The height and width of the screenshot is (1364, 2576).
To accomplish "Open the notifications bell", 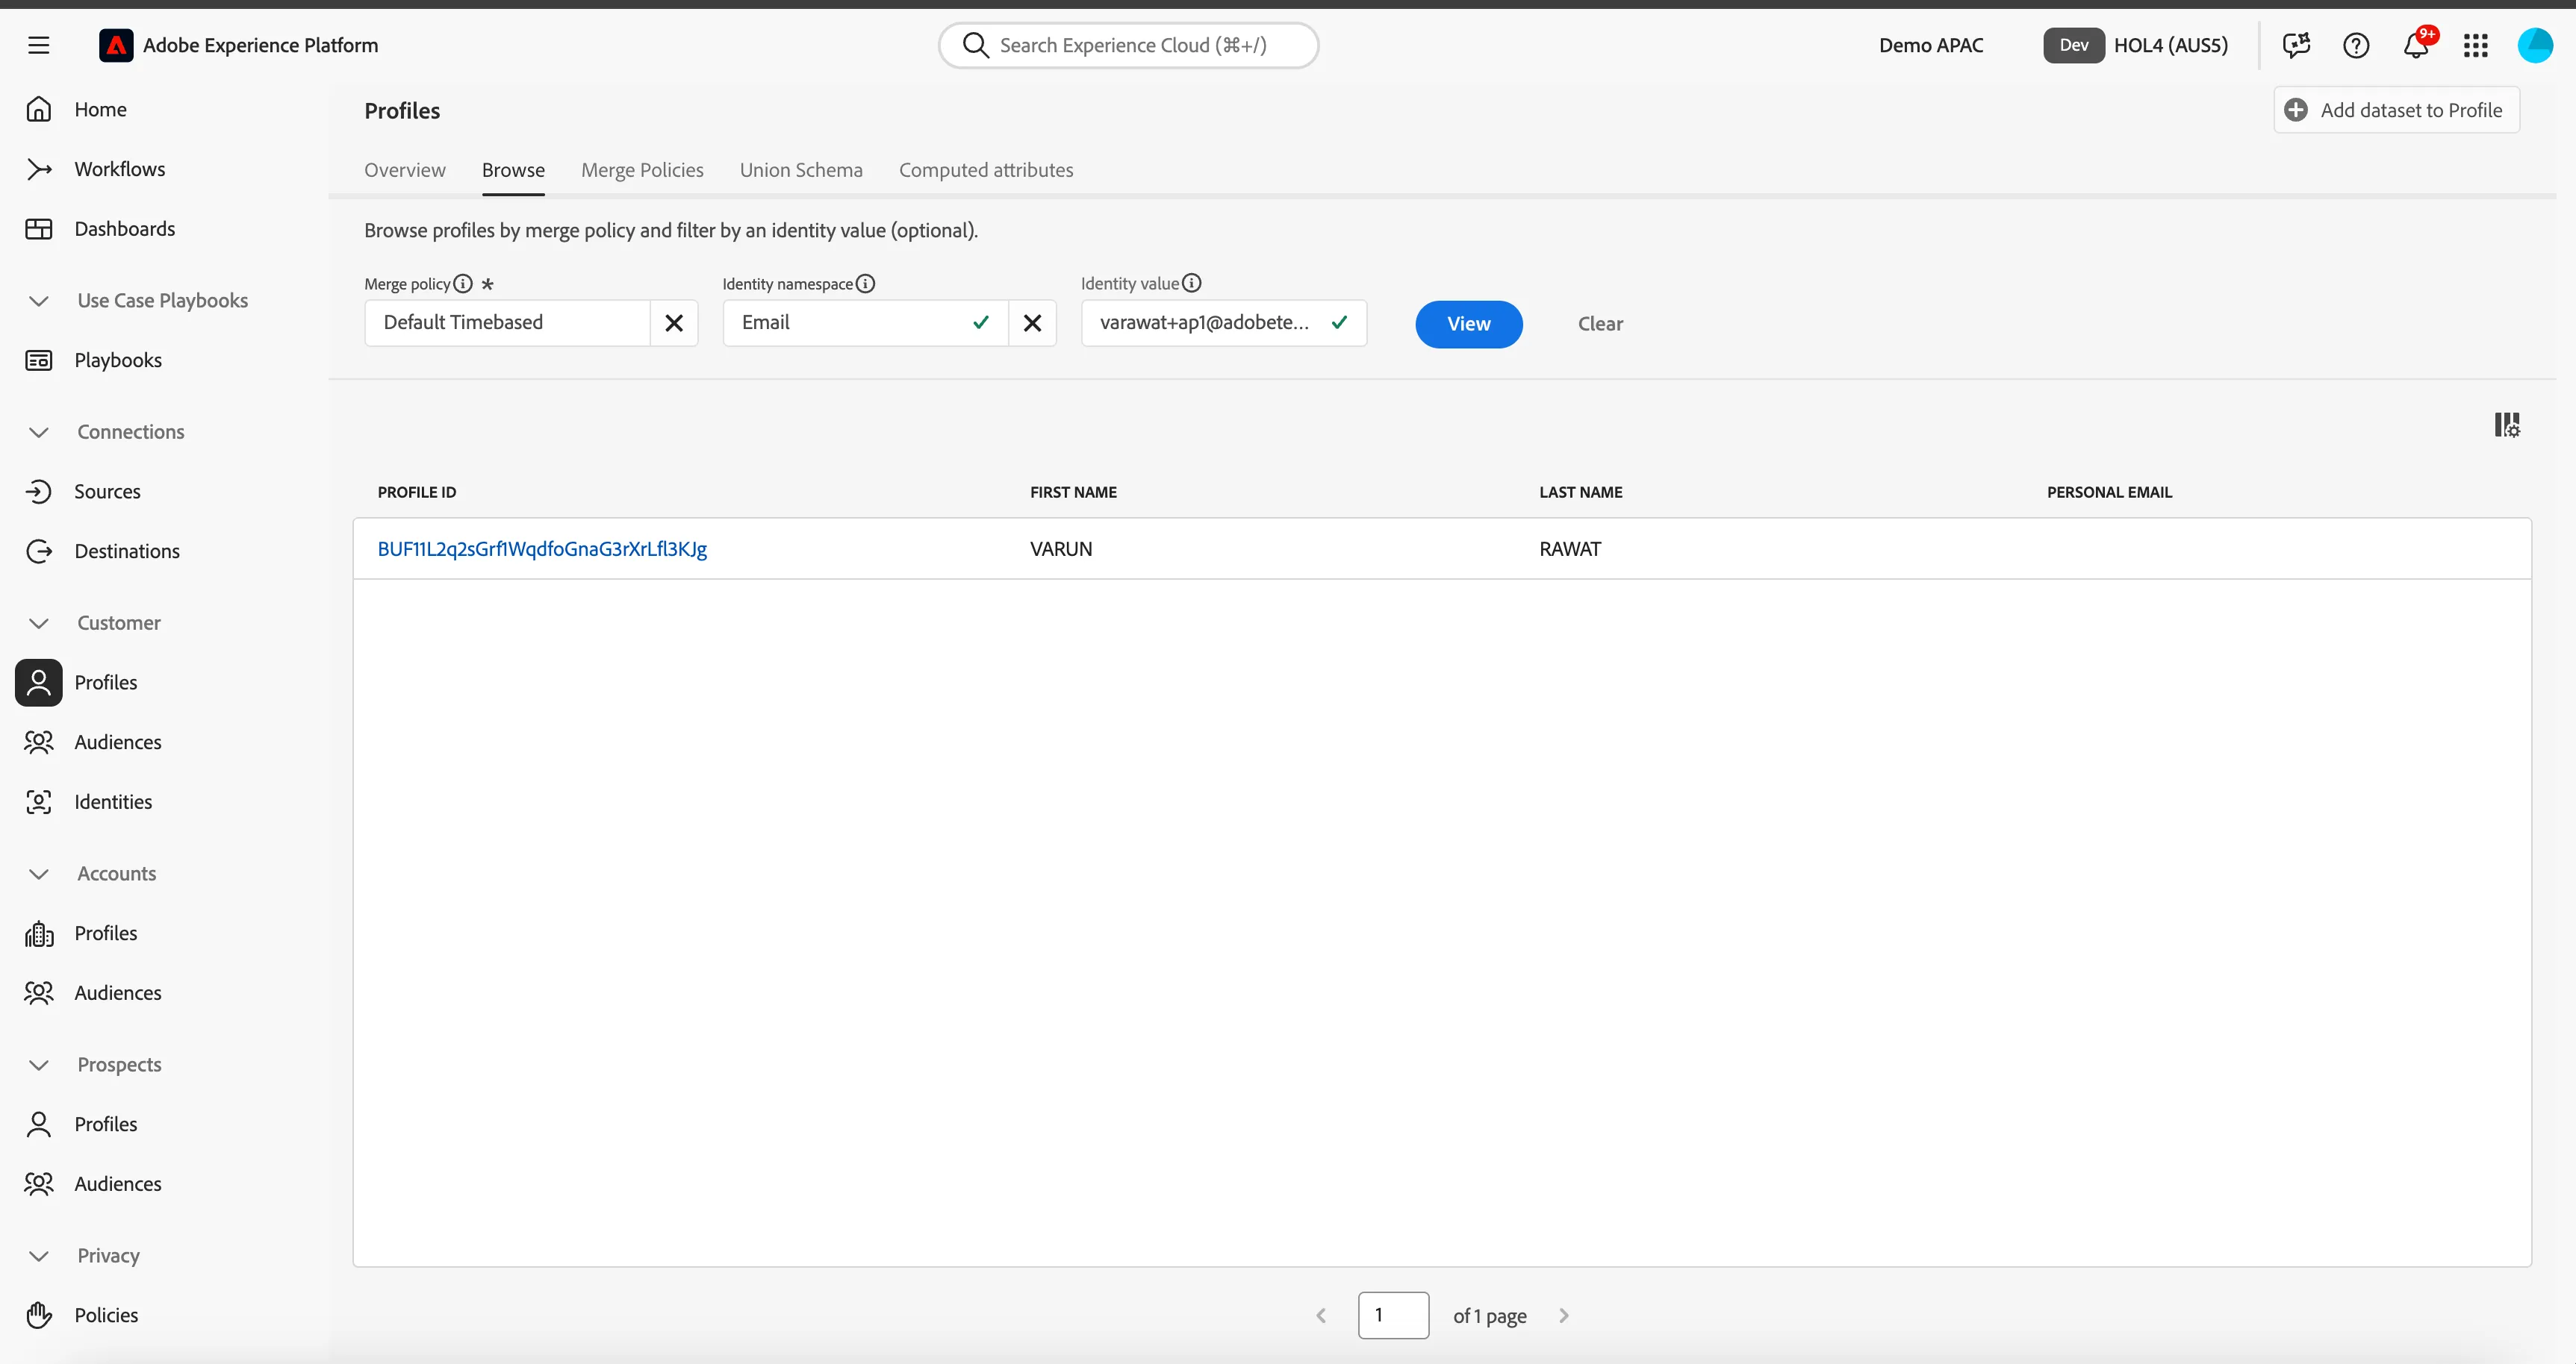I will (x=2416, y=45).
